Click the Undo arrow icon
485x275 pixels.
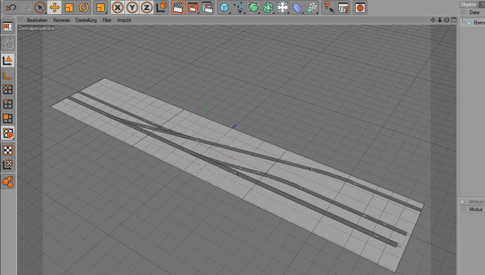coord(11,7)
